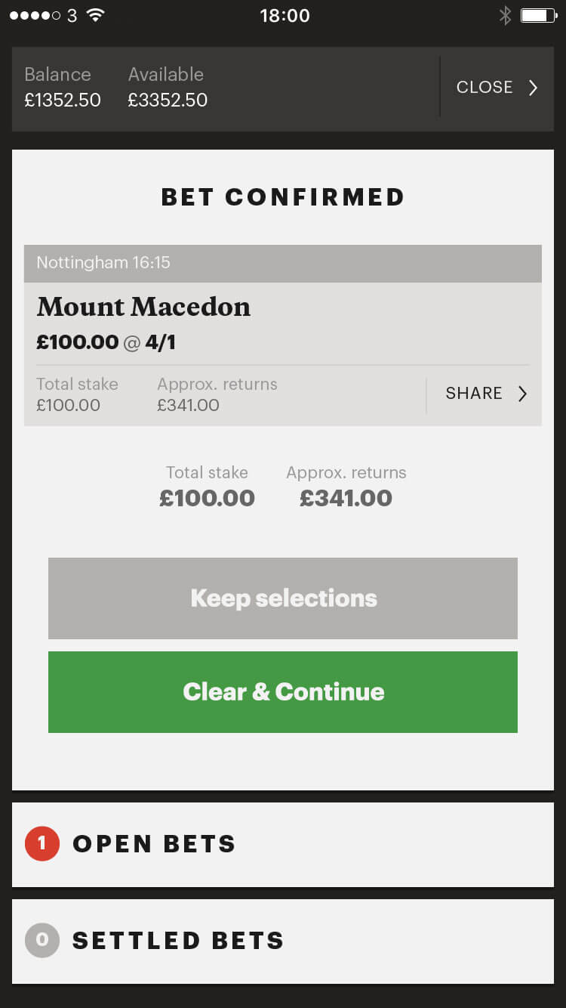Image resolution: width=566 pixels, height=1008 pixels.
Task: Open the Mount Macedon selection name
Action: click(143, 307)
